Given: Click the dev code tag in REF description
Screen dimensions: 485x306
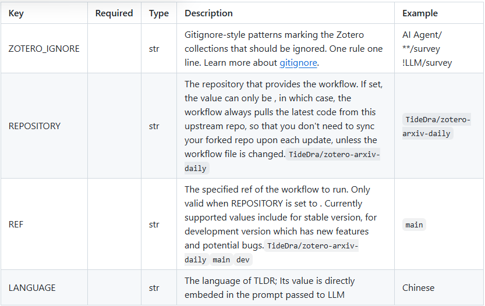Looking at the screenshot, I should pyautogui.click(x=243, y=259).
